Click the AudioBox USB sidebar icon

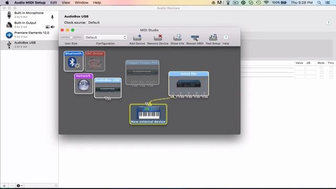click(x=9, y=45)
